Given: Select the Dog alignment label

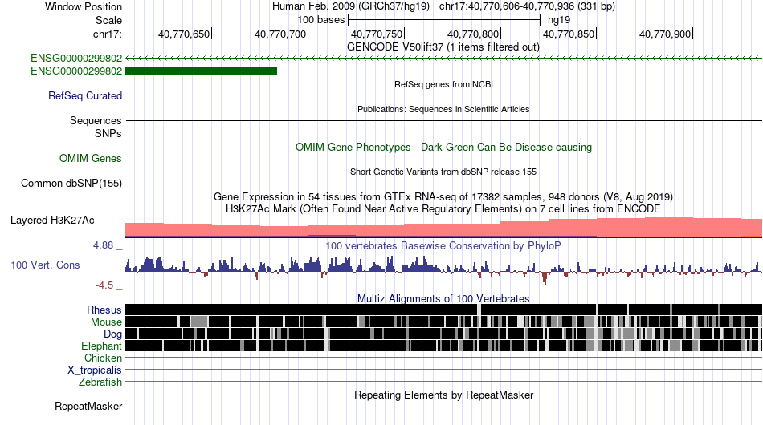Looking at the screenshot, I should [x=112, y=334].
